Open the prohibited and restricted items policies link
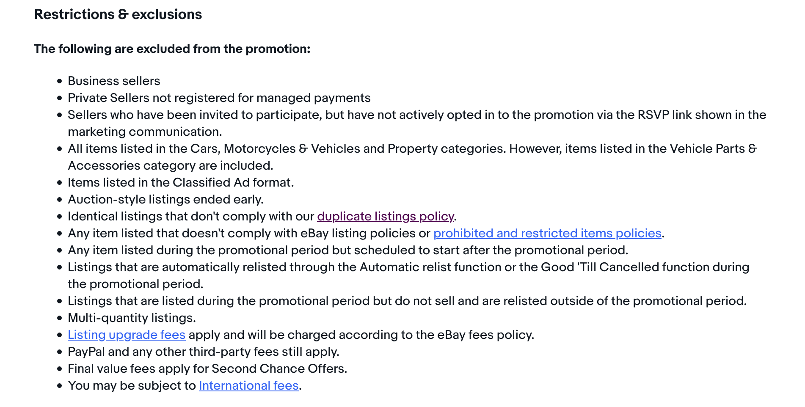Image resolution: width=805 pixels, height=407 pixels. point(547,233)
